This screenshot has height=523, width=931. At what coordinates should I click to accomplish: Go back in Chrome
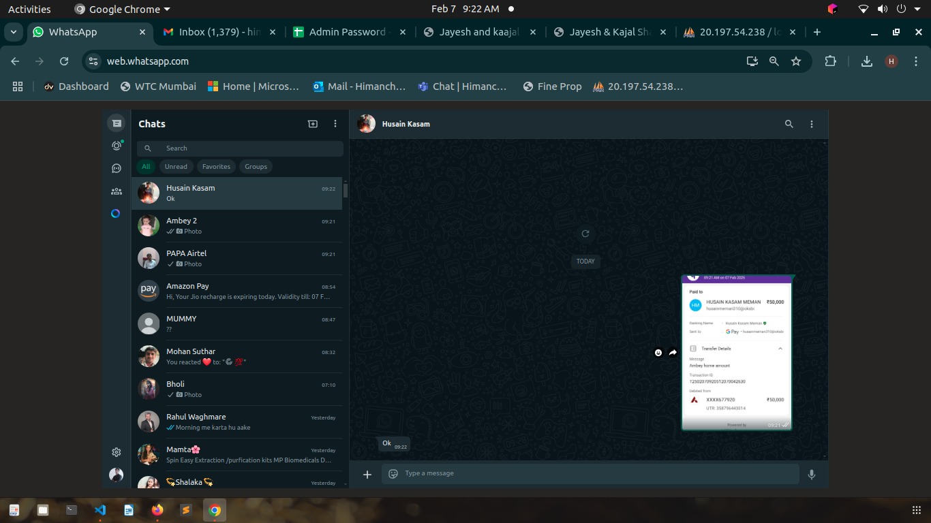(x=16, y=61)
